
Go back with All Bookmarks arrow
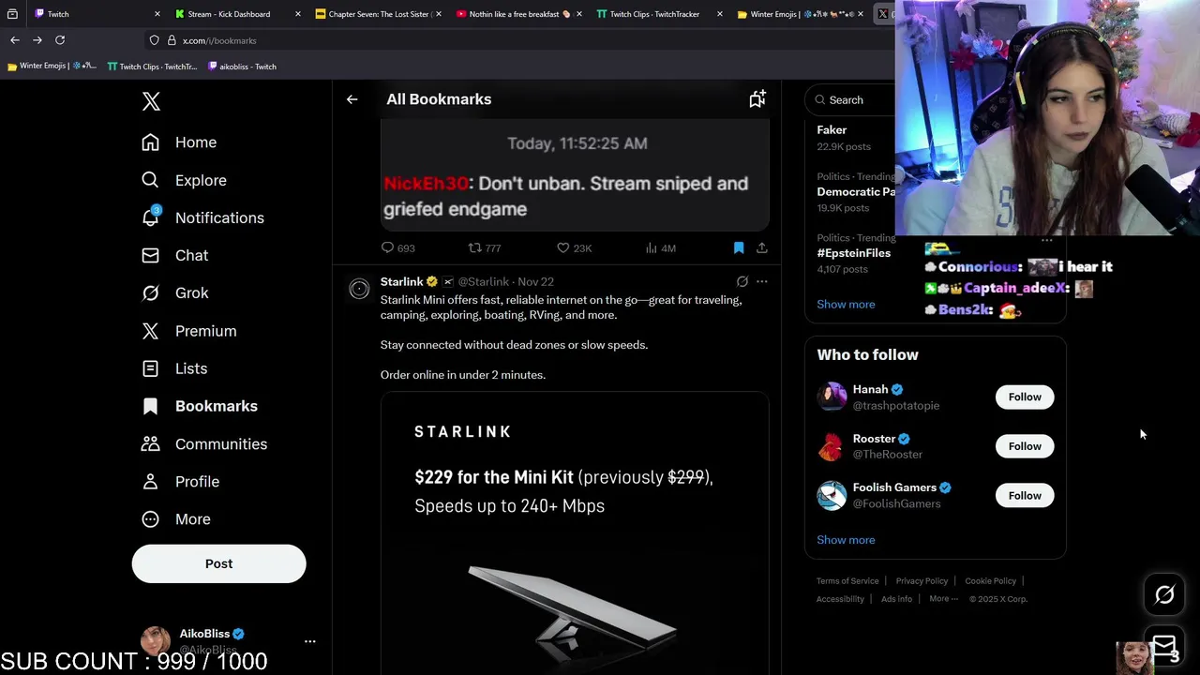tap(352, 99)
